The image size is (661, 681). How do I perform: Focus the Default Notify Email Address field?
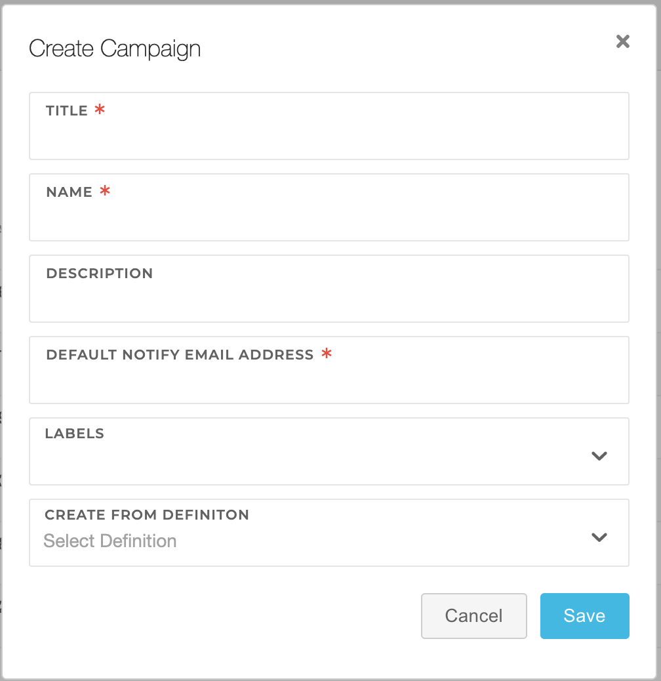pos(329,382)
